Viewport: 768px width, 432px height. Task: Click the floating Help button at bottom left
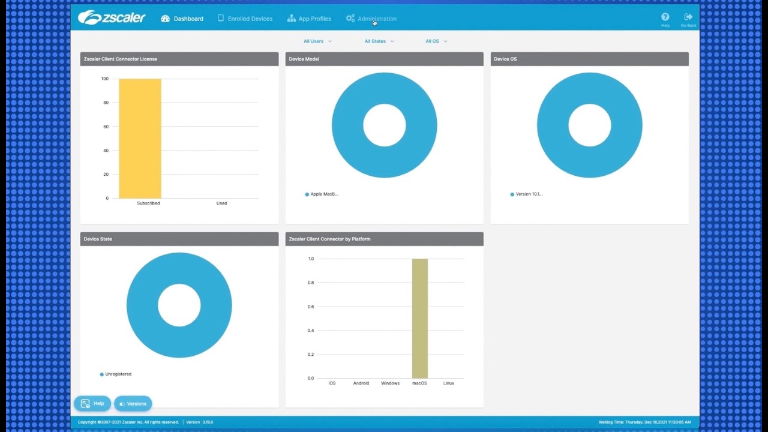[x=92, y=404]
